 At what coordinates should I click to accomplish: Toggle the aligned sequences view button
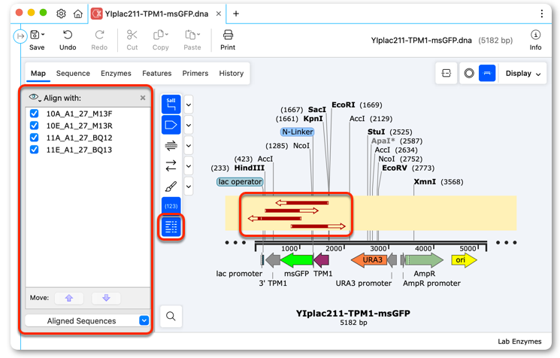click(171, 227)
